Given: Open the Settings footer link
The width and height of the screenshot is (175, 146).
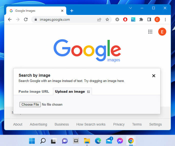Looking at the screenshot, I should click(155, 124).
